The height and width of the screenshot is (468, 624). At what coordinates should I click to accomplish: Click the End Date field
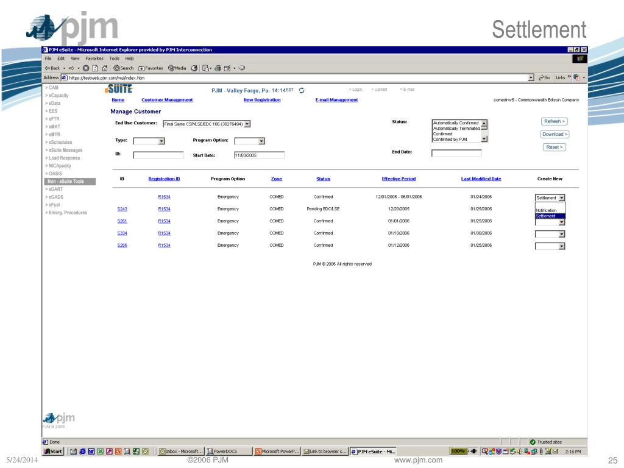(x=456, y=153)
